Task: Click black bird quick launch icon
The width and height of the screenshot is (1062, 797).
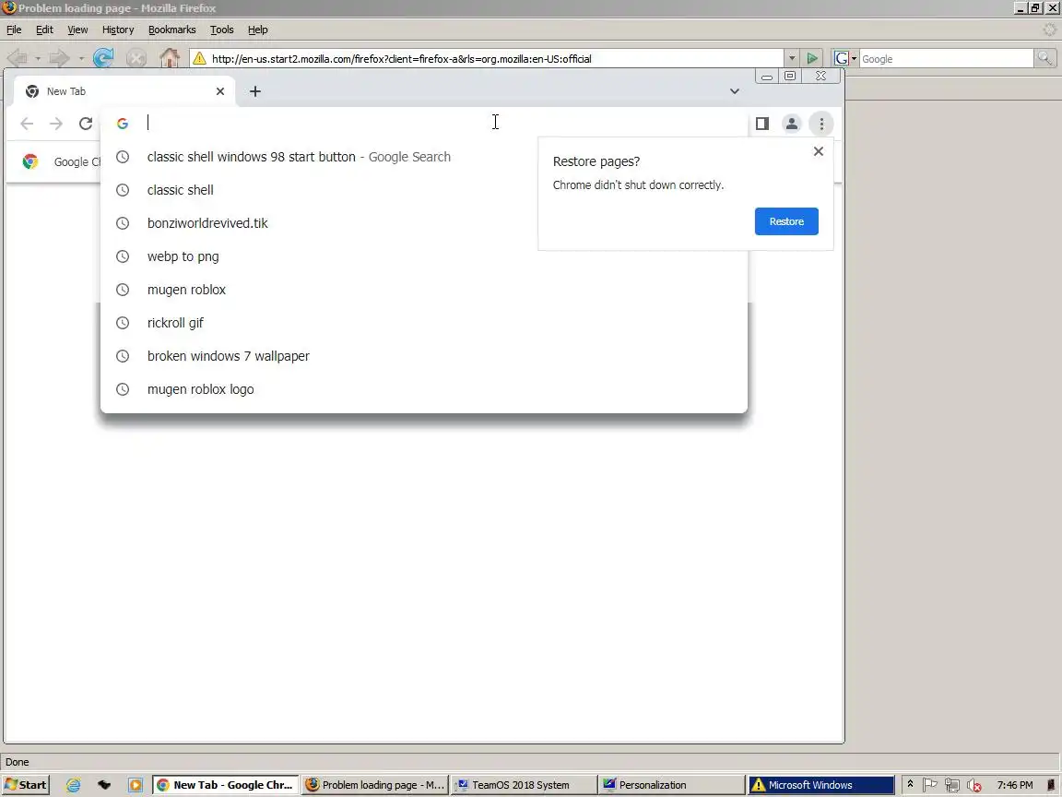Action: (x=104, y=785)
